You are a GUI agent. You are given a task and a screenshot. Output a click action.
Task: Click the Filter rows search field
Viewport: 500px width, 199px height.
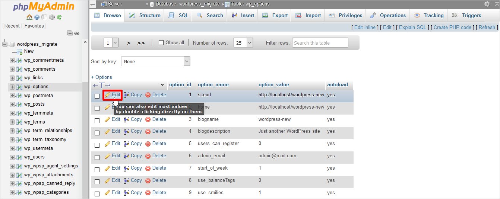click(320, 43)
